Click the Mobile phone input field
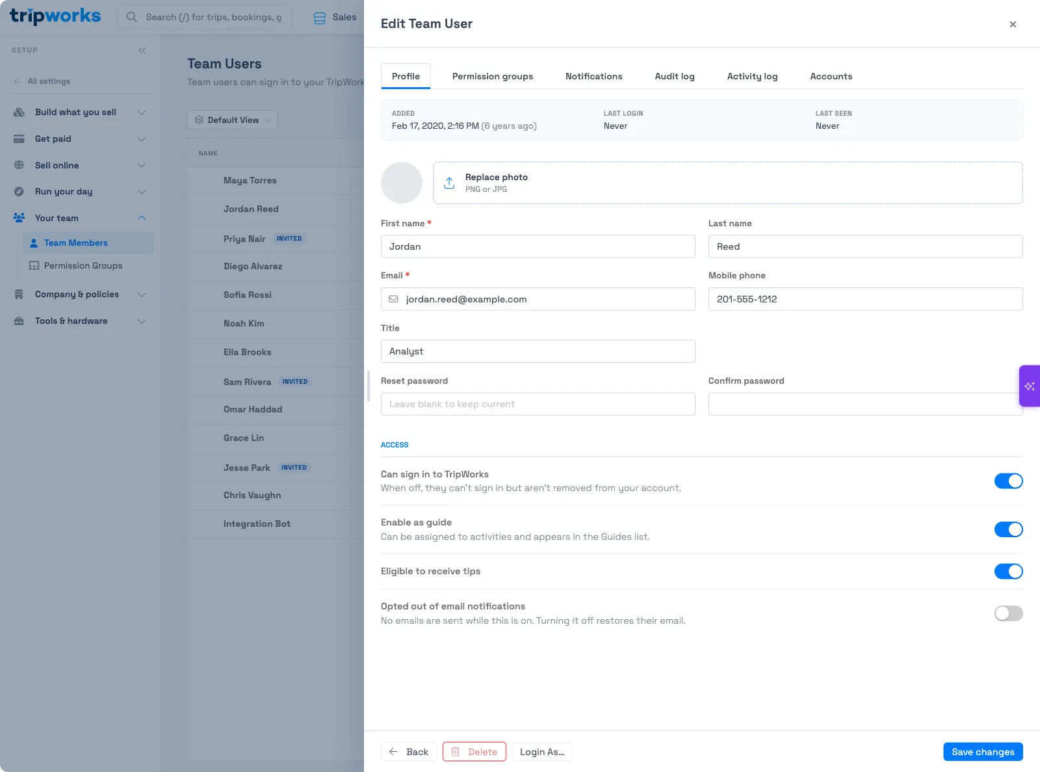The height and width of the screenshot is (772, 1040). tap(866, 299)
